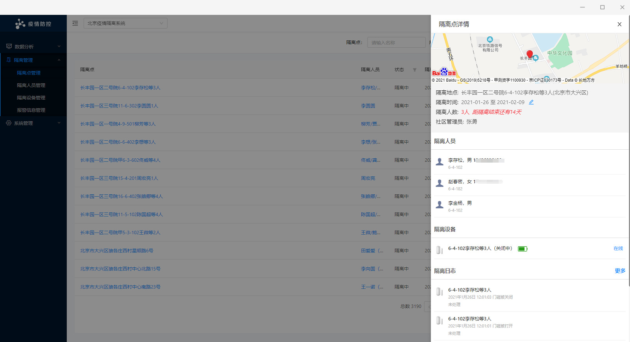Click device icon of 门磁被打开 log entry

point(440,321)
